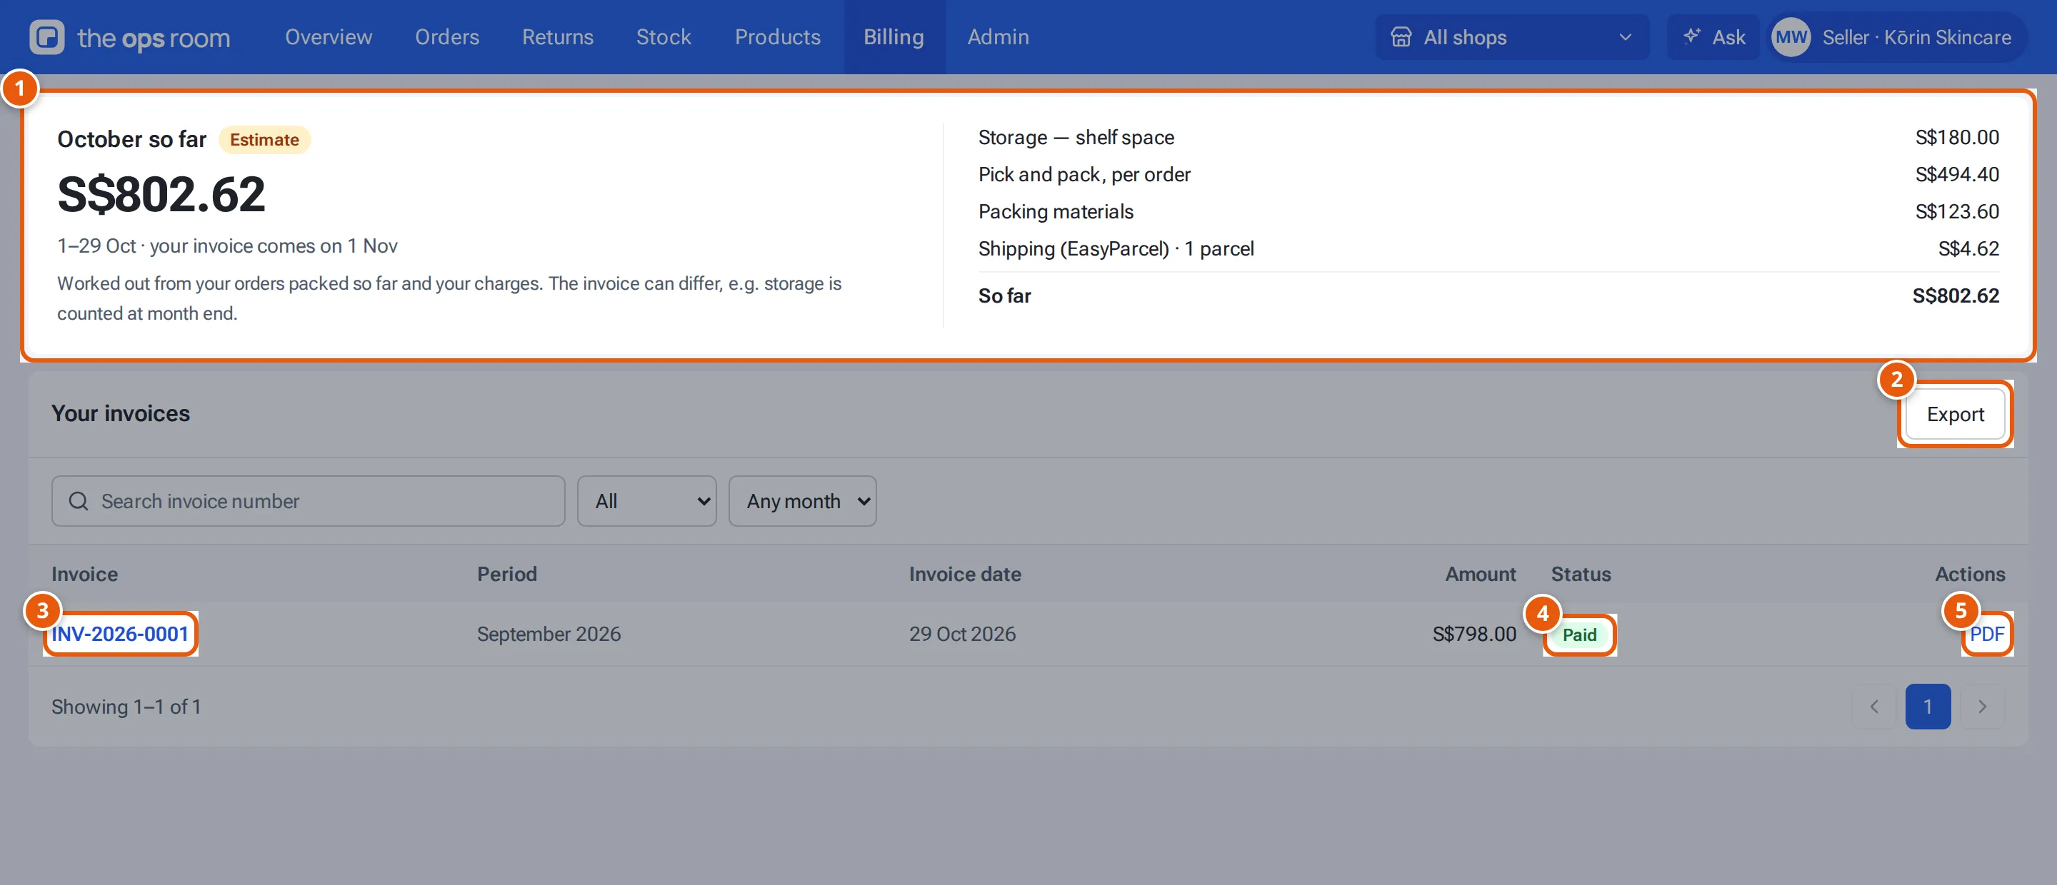This screenshot has width=2057, height=885.
Task: Download the PDF for INV-2026-0001
Action: click(x=1987, y=634)
